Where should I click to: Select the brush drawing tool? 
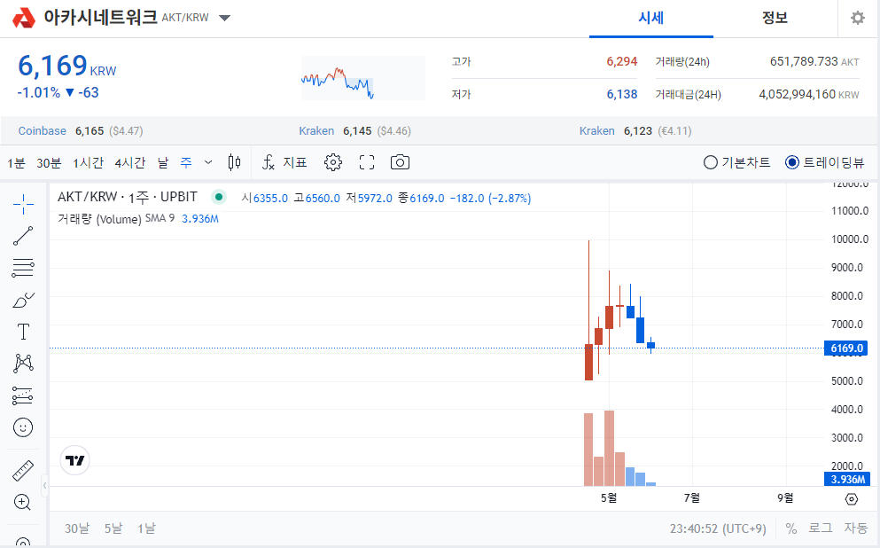[x=23, y=300]
